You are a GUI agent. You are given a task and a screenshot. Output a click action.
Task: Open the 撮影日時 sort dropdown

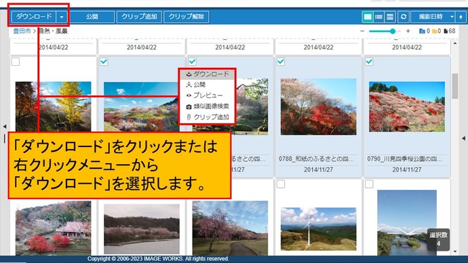click(433, 17)
